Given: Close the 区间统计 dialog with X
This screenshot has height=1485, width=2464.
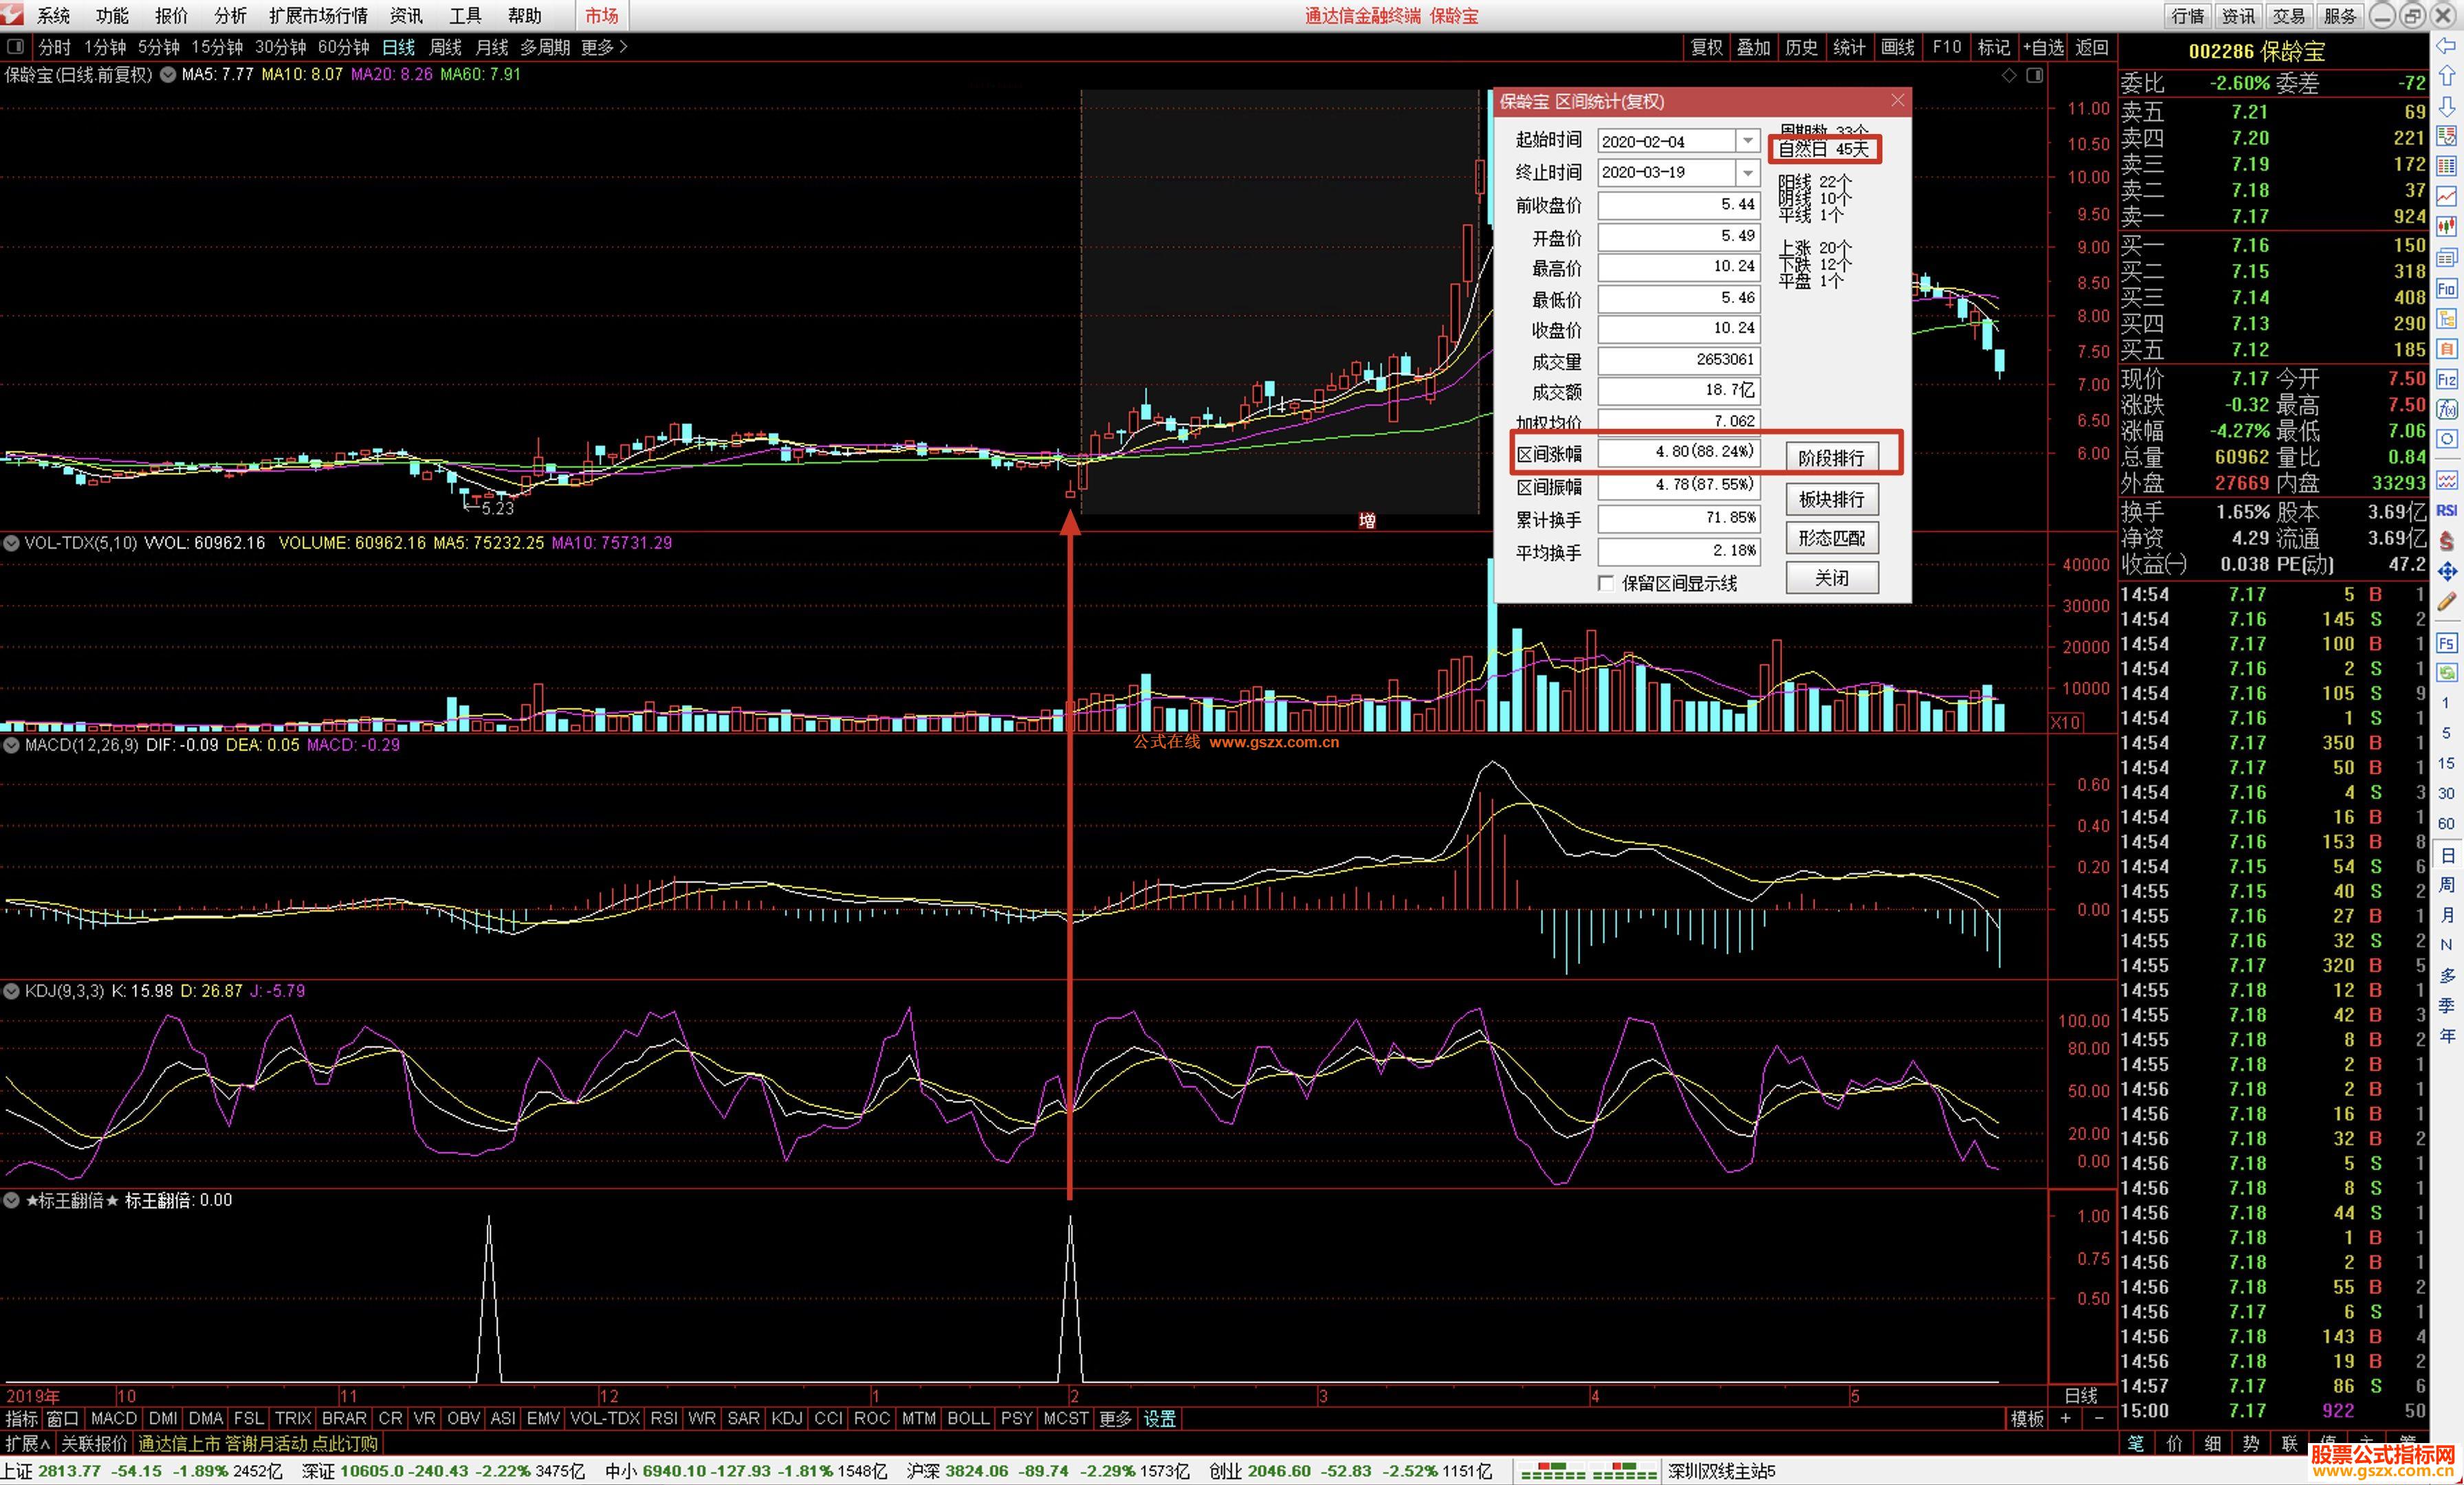Looking at the screenshot, I should [1897, 100].
